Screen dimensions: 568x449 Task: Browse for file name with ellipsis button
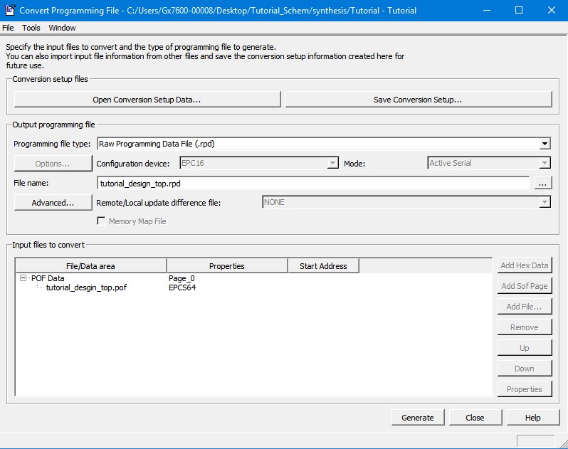pos(542,183)
